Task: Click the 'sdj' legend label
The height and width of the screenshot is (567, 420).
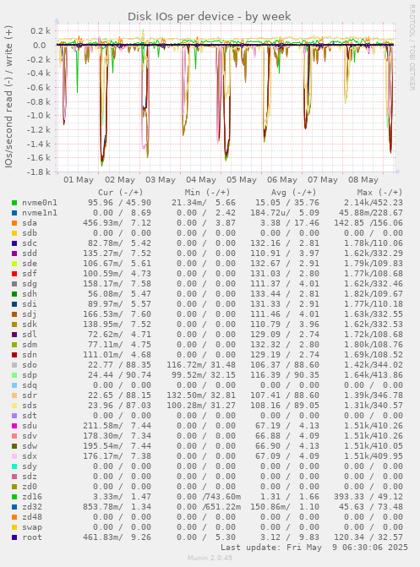Action: [30, 314]
